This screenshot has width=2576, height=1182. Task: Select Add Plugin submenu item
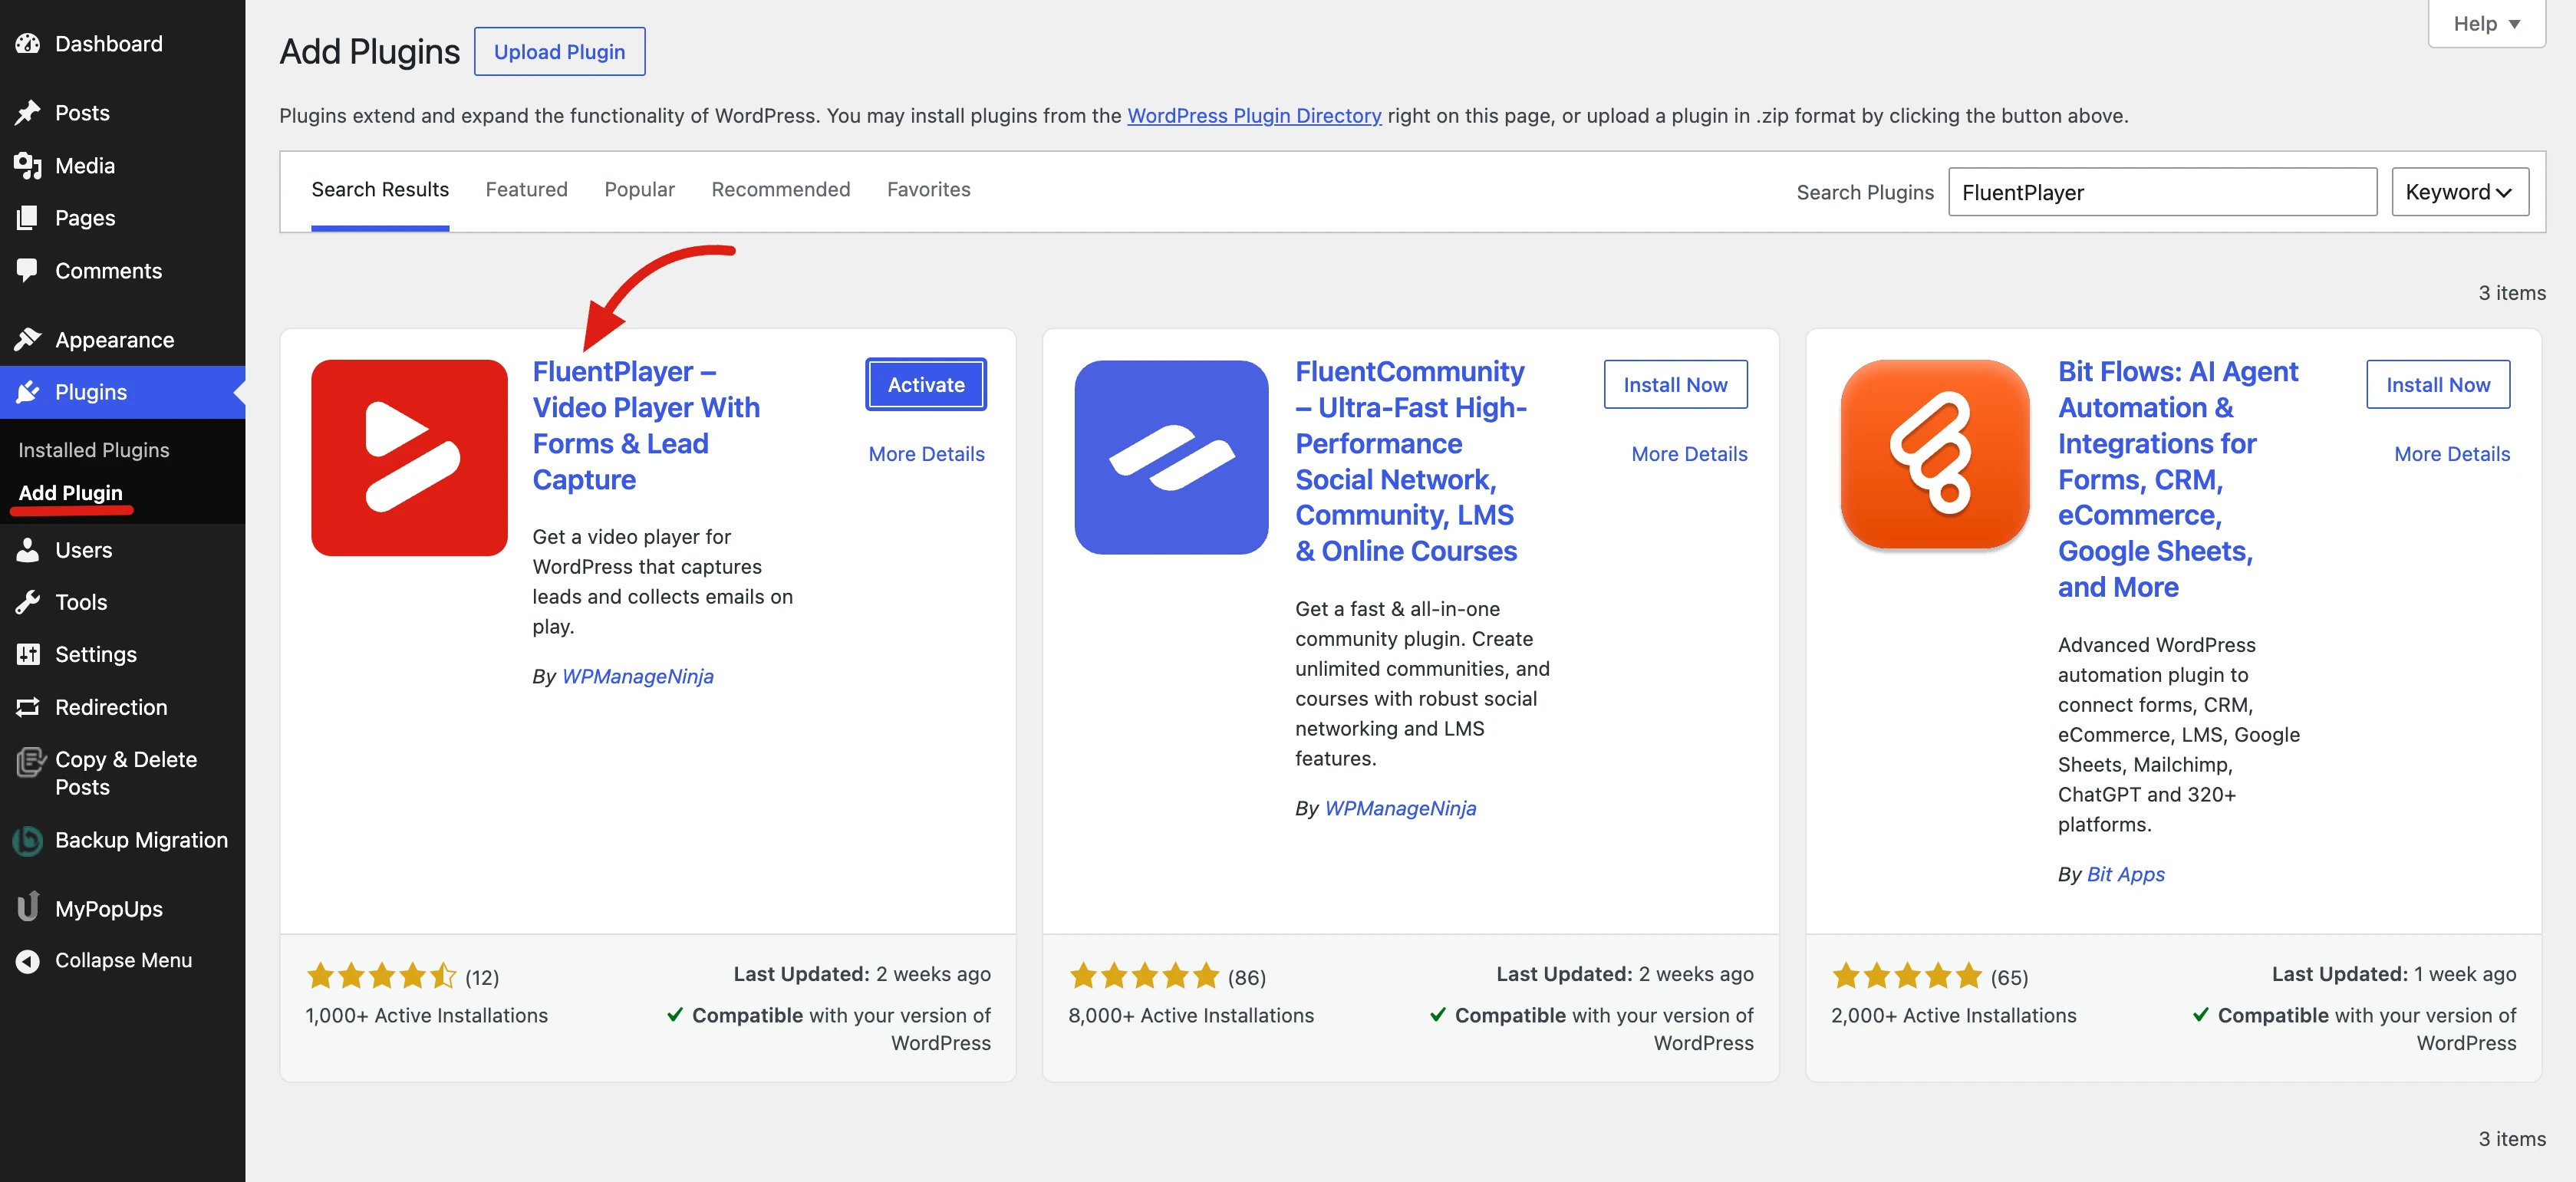click(70, 493)
